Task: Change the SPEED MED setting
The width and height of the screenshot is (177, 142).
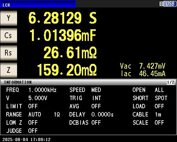Action: (85, 90)
